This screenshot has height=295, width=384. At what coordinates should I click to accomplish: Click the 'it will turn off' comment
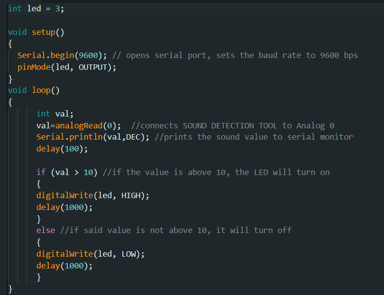tap(254, 230)
